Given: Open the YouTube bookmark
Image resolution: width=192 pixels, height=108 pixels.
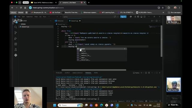Looking at the screenshot, I should point(55,13).
